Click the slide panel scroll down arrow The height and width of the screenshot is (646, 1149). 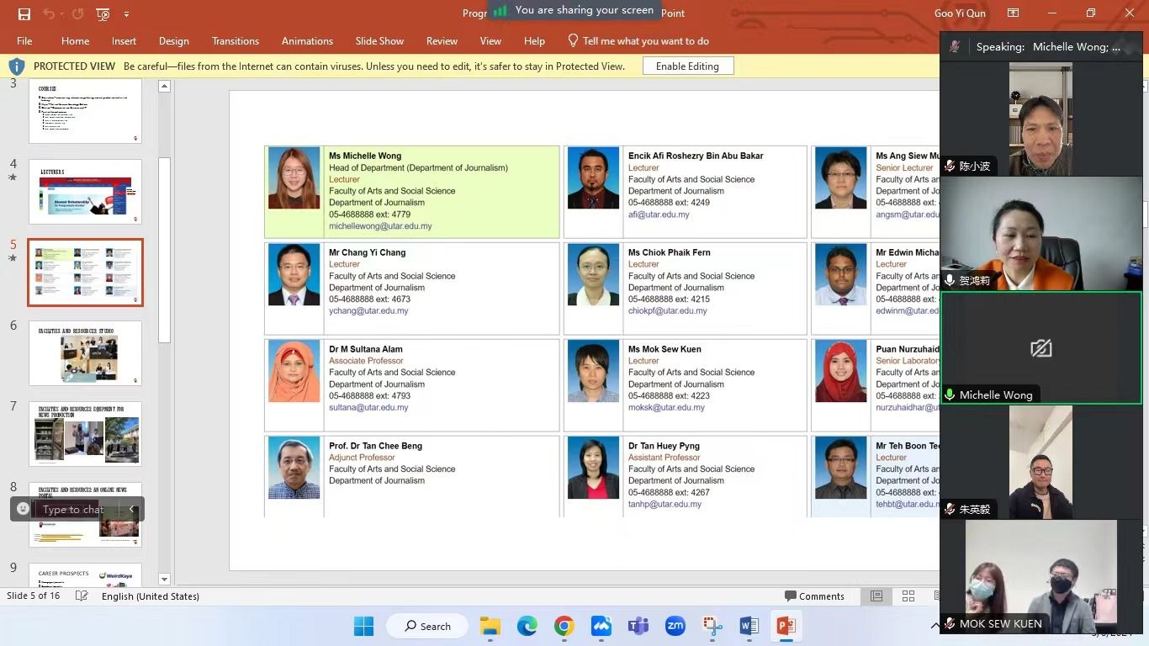point(165,579)
